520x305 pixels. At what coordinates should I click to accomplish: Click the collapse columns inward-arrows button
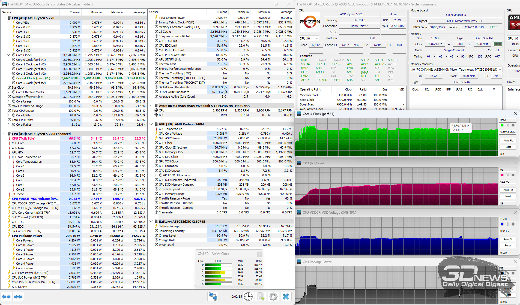point(18,297)
